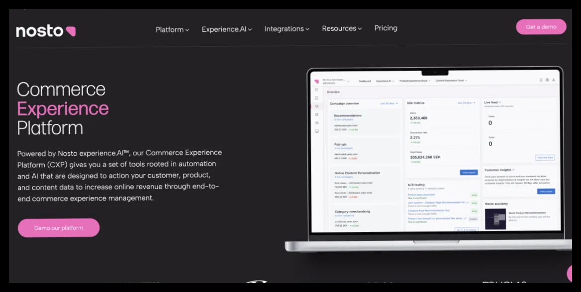Select the highlighted cube icon in the sidebar

pos(316,106)
